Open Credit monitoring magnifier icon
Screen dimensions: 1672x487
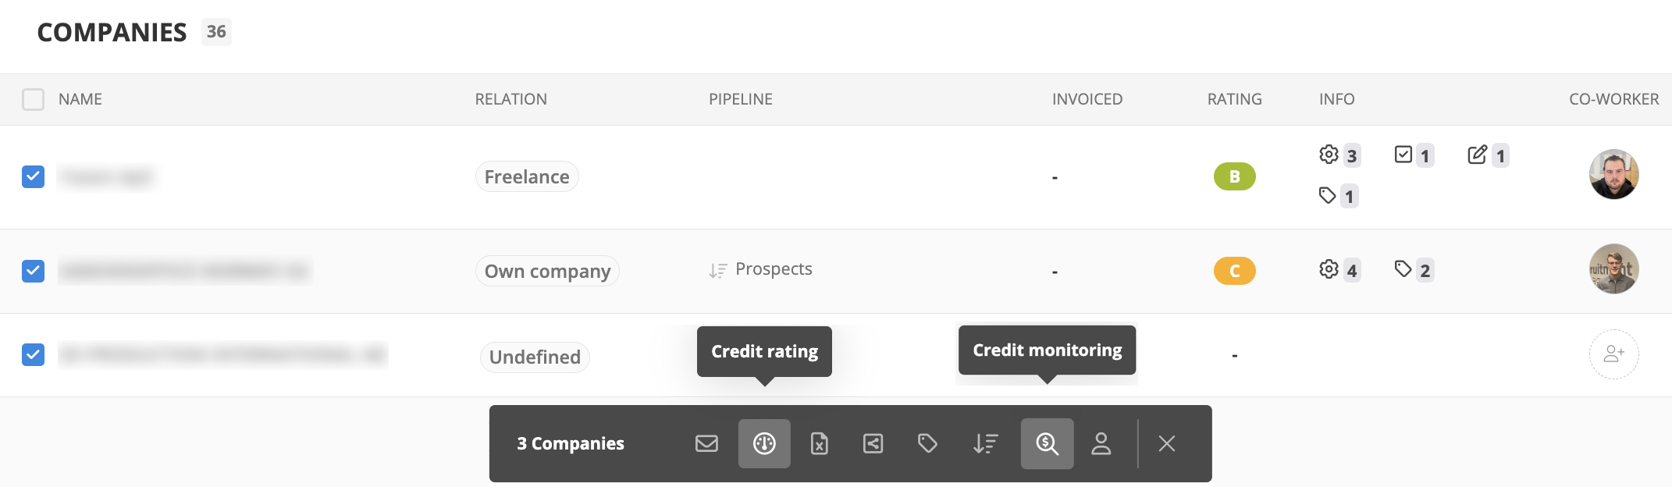(1047, 443)
